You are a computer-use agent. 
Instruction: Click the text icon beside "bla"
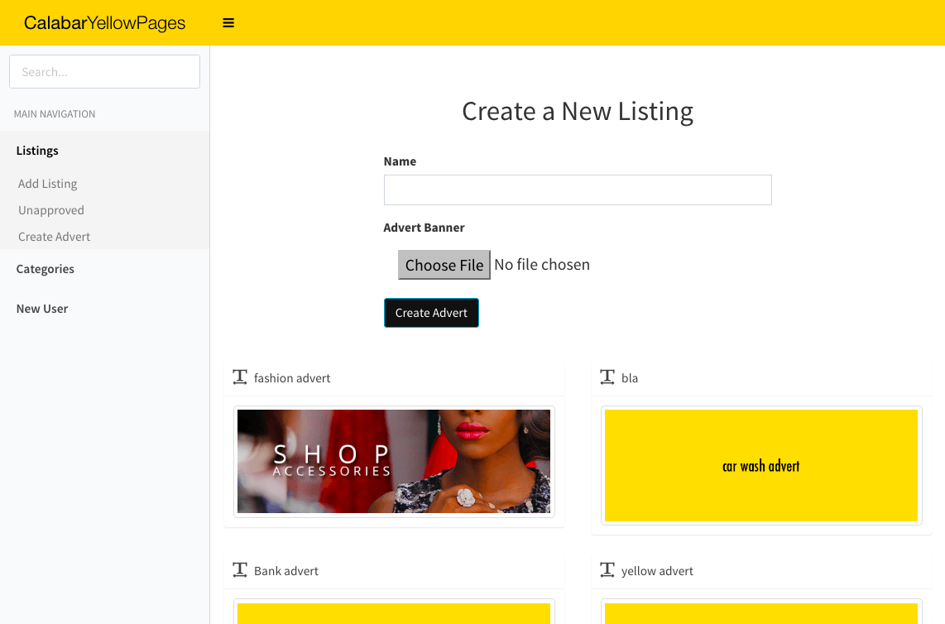607,377
